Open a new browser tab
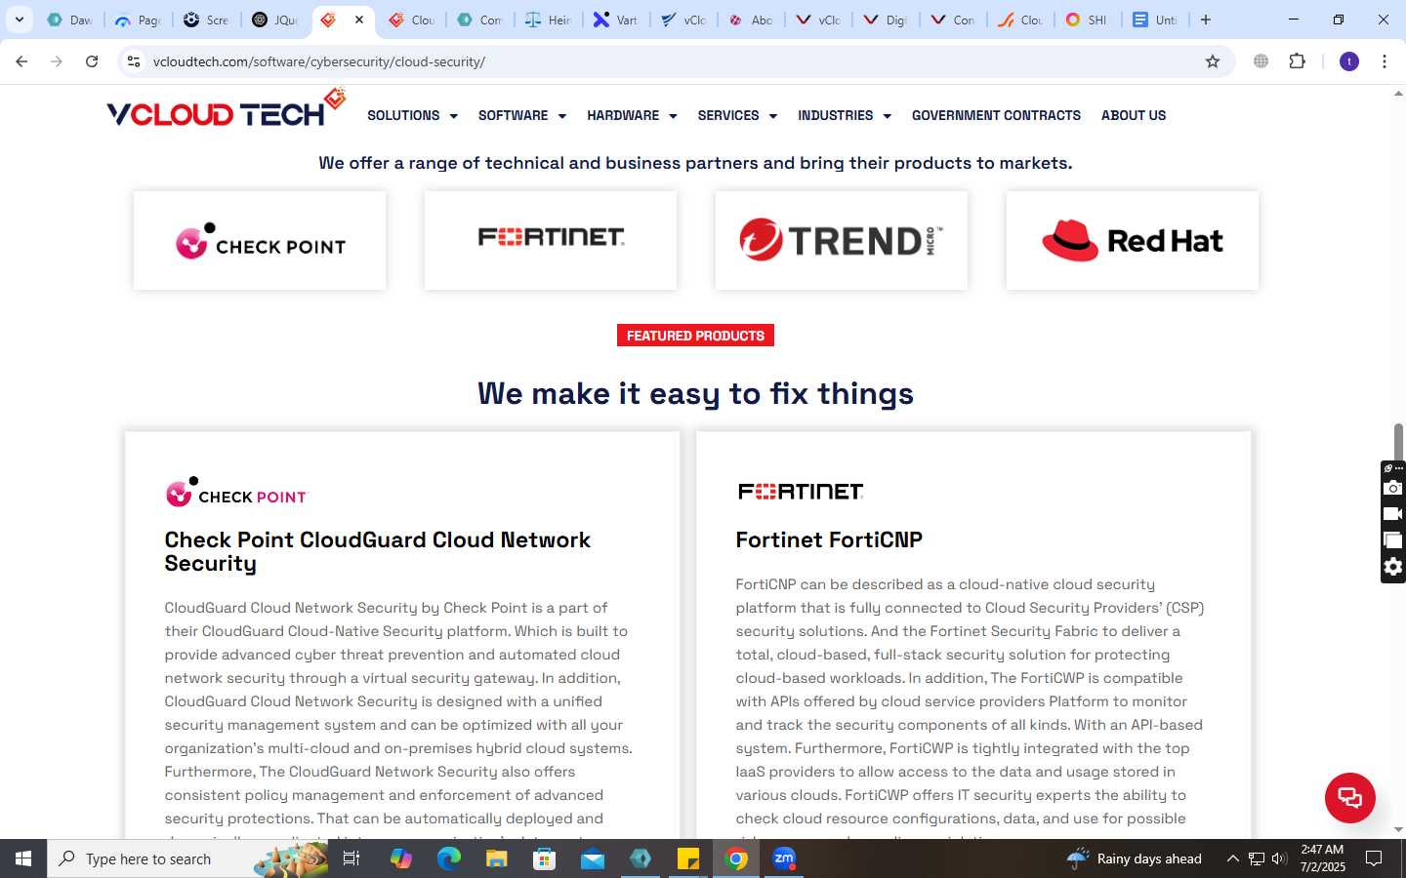The width and height of the screenshot is (1406, 878). [1206, 20]
